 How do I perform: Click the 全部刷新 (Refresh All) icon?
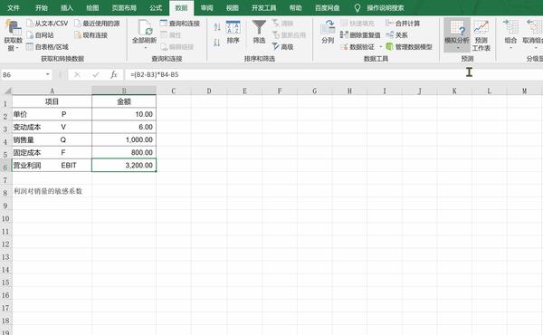coord(145,28)
